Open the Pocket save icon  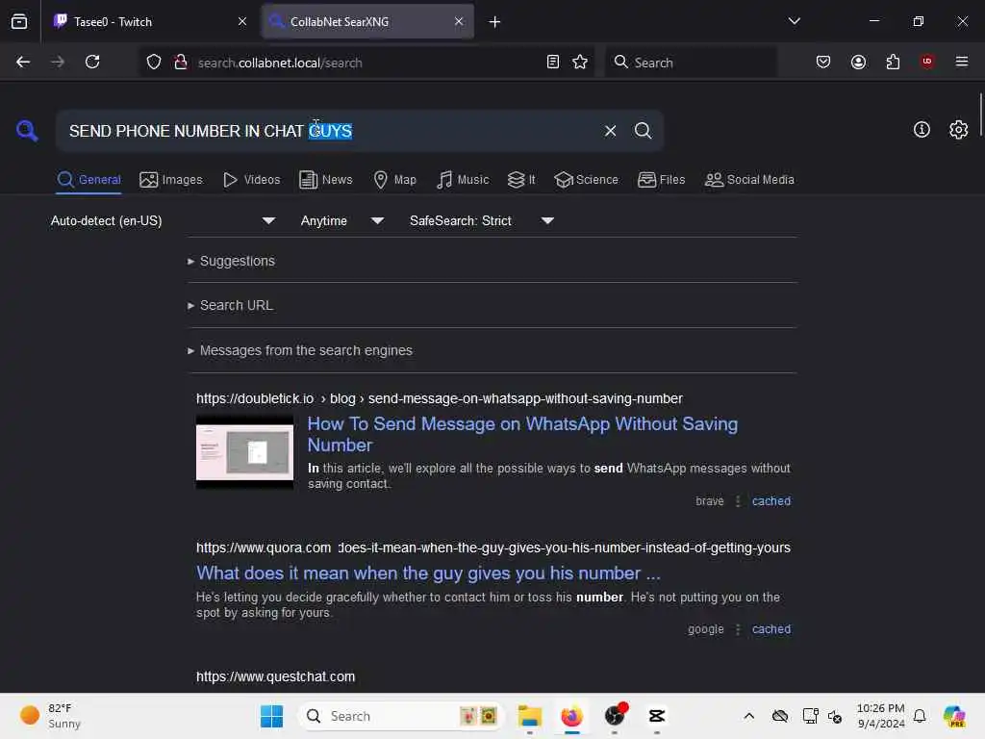(823, 62)
